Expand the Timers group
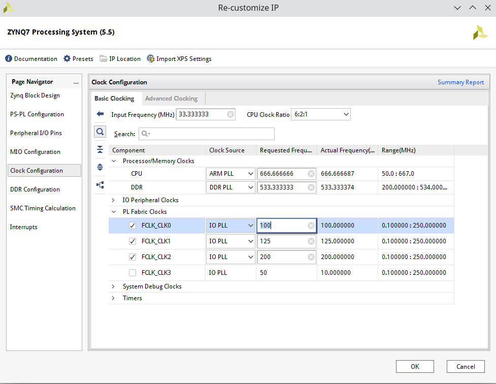 coord(113,298)
